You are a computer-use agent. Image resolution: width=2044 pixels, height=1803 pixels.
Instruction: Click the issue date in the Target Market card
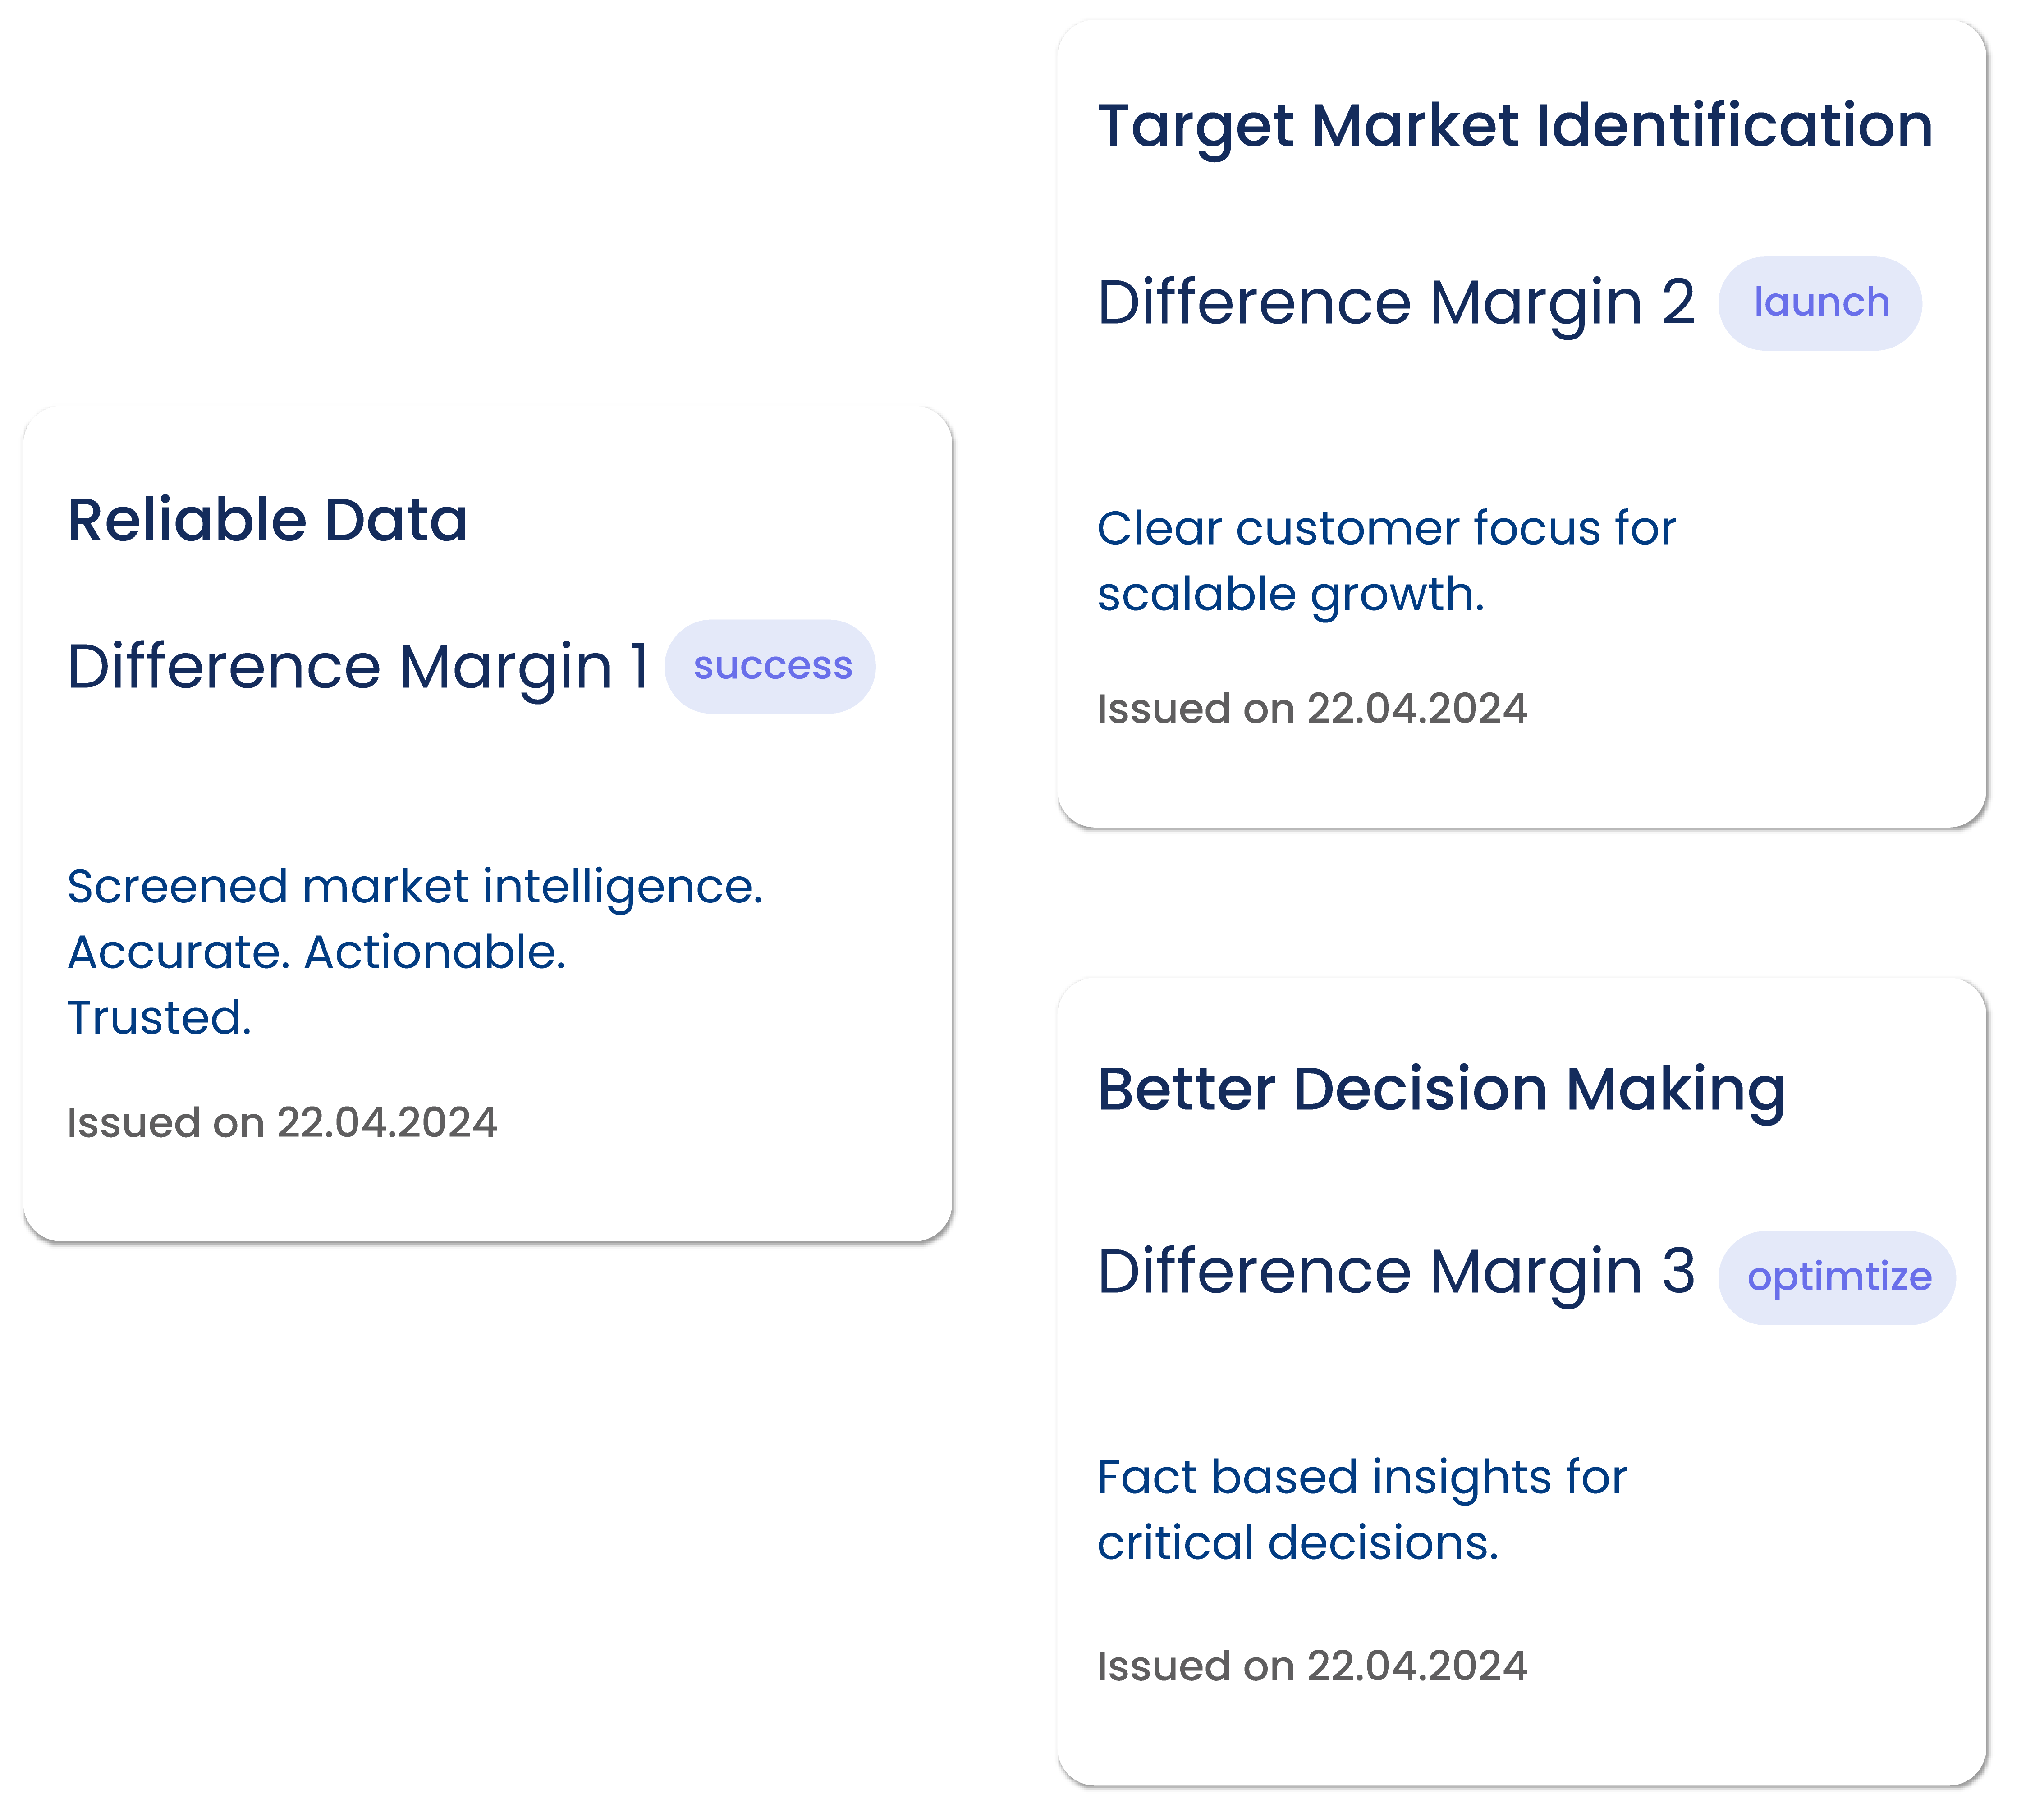pyautogui.click(x=1311, y=709)
